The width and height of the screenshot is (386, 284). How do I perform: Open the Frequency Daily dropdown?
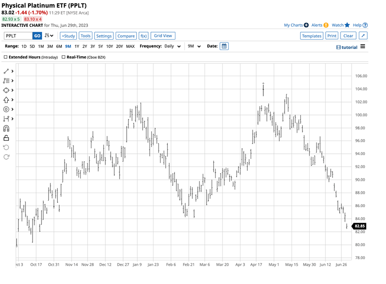tap(173, 46)
